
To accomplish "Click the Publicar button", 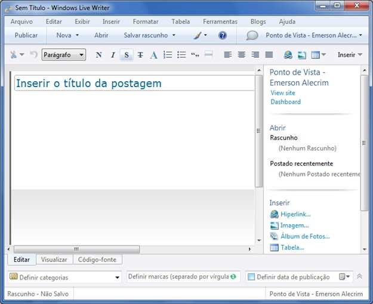I will 26,35.
